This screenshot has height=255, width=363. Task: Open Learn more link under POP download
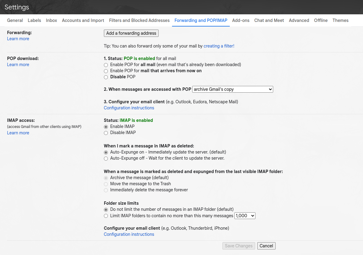point(18,65)
